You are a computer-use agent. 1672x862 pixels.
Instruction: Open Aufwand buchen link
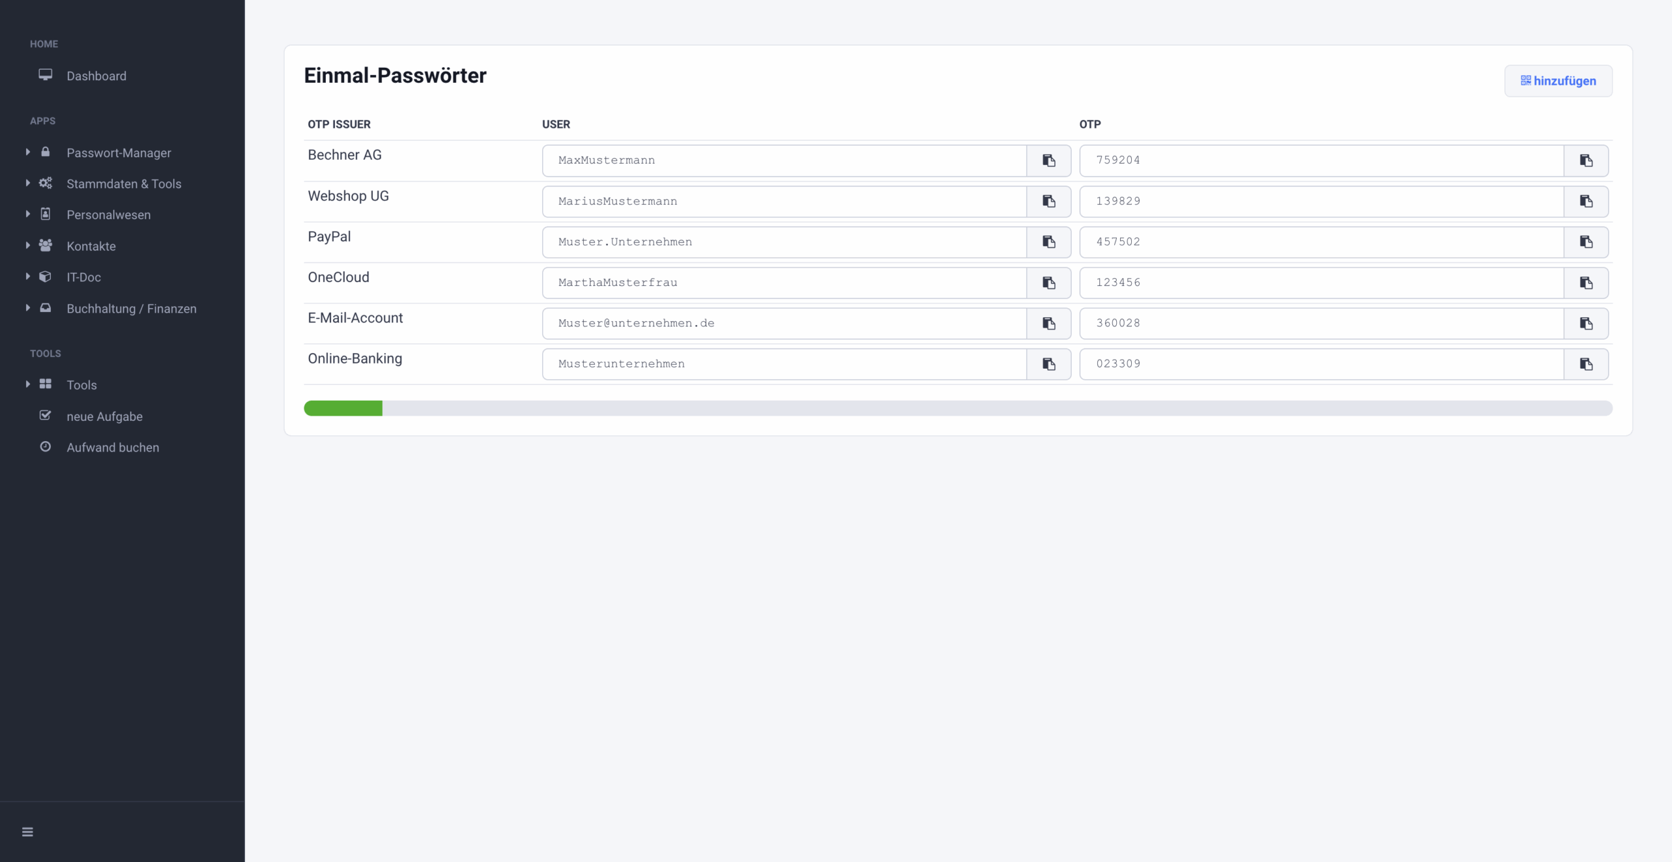click(x=112, y=448)
